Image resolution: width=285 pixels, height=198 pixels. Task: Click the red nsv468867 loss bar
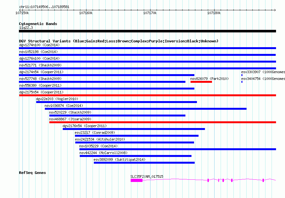click(x=162, y=122)
